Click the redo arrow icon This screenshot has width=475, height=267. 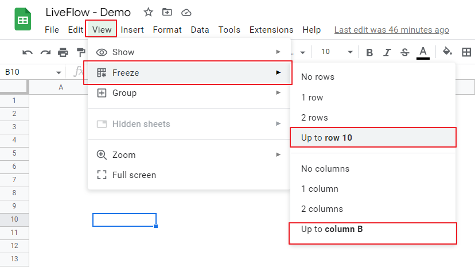[x=45, y=52]
